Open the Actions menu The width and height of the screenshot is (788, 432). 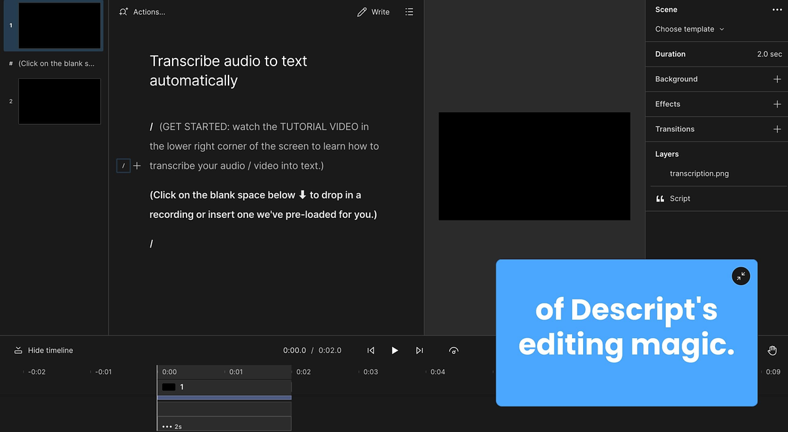tap(142, 12)
